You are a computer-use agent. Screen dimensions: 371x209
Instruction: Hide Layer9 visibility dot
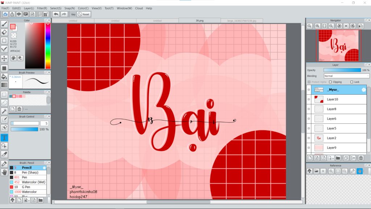(x=309, y=148)
